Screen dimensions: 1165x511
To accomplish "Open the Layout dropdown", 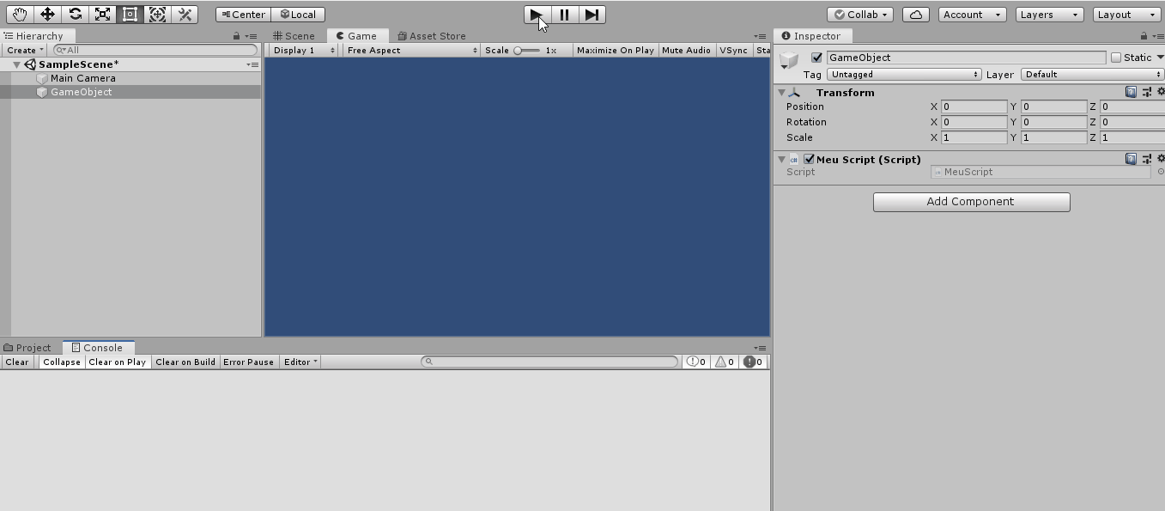I will (x=1127, y=15).
